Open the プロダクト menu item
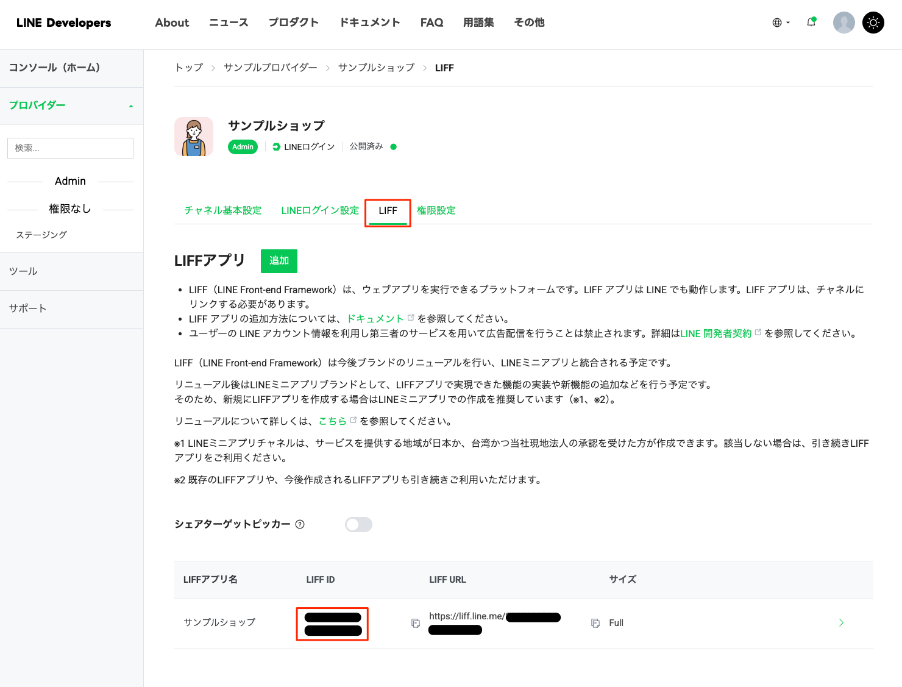Screen dimensions: 902x687 click(x=294, y=23)
